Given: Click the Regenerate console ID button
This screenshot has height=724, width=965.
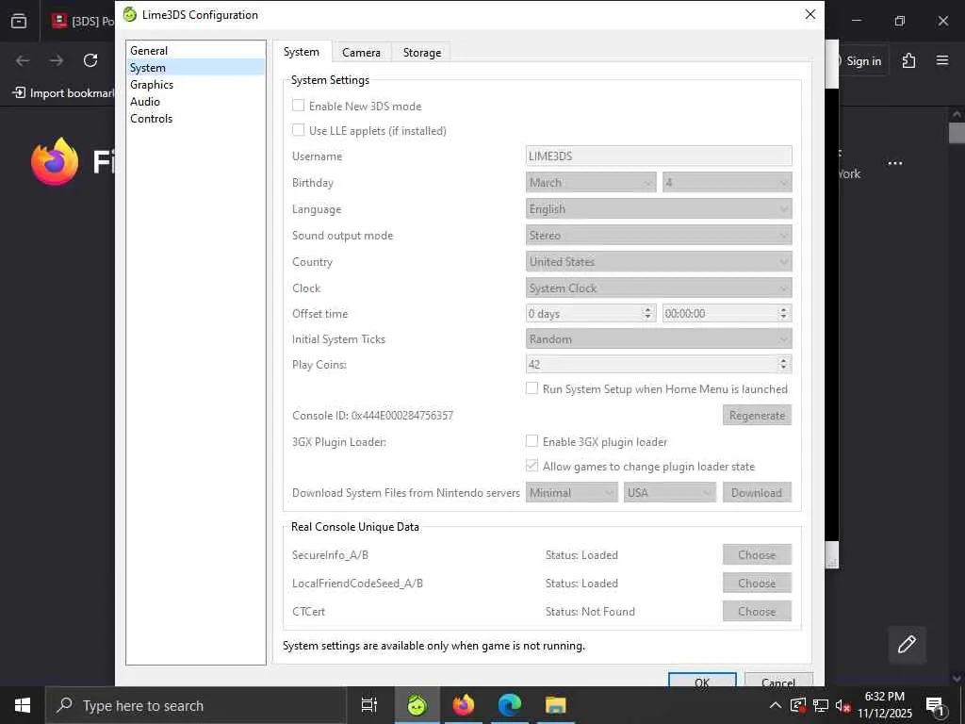Looking at the screenshot, I should 757,415.
